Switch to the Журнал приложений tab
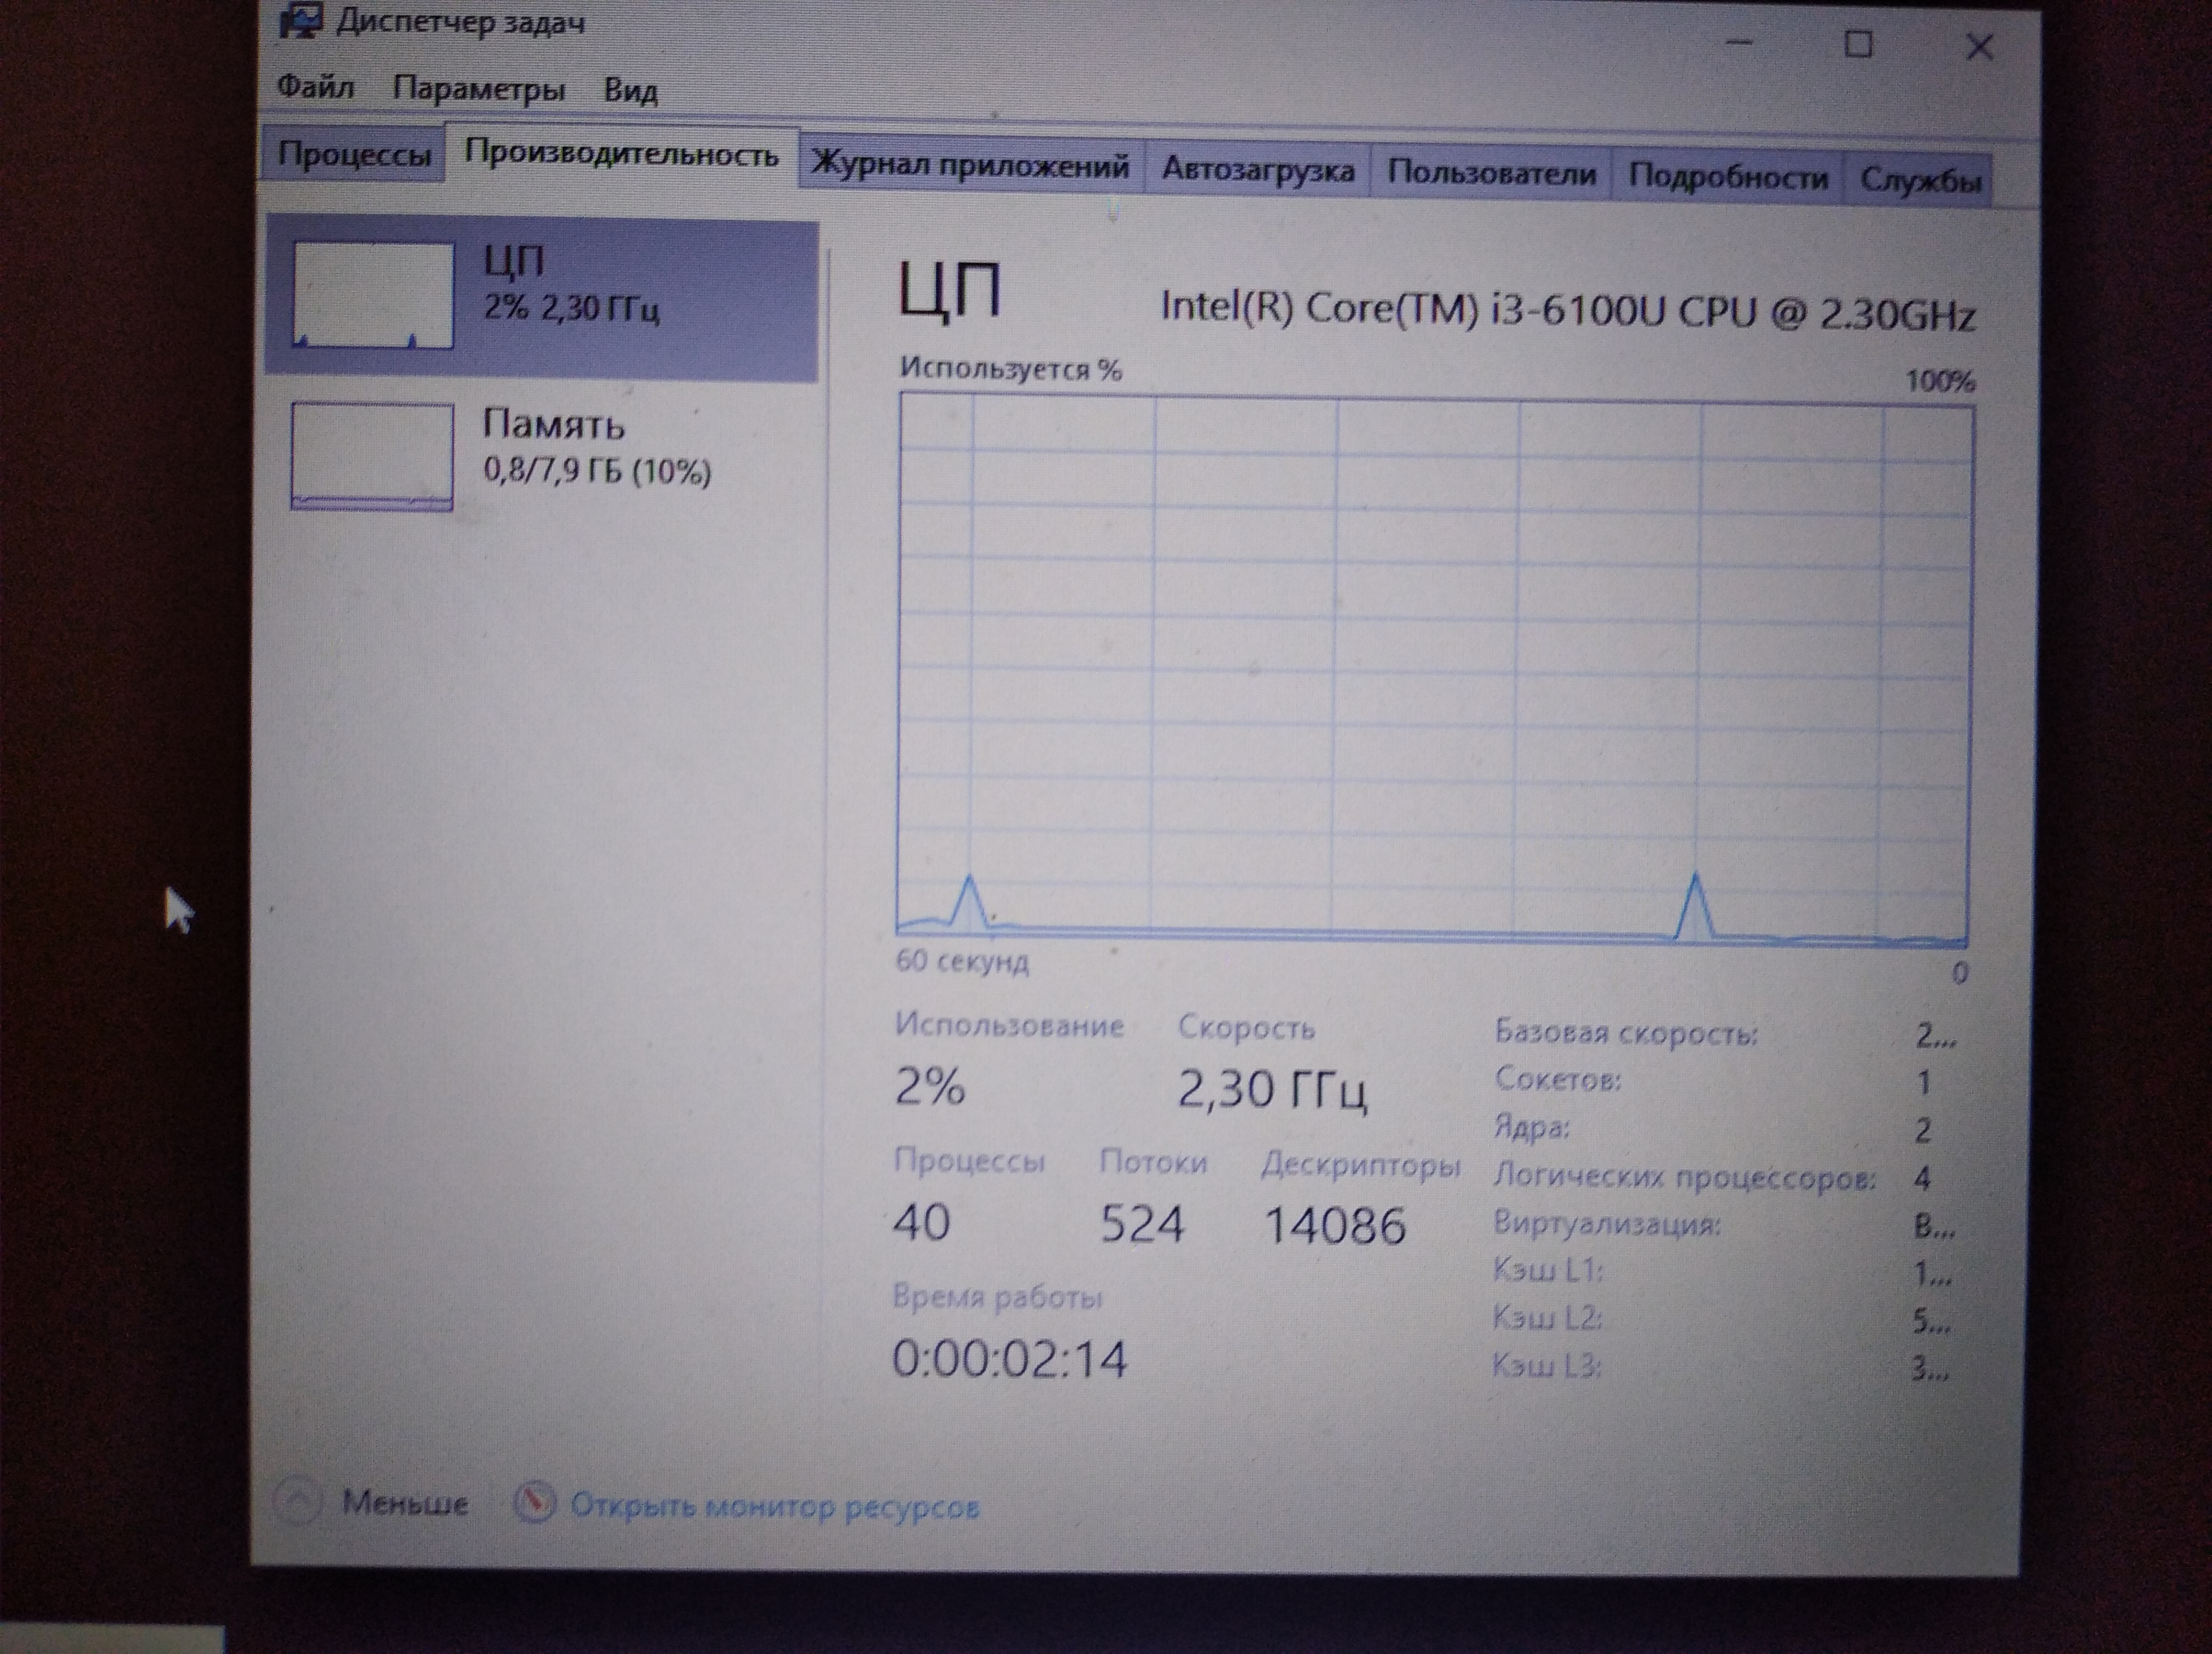2212x1654 pixels. [x=969, y=166]
